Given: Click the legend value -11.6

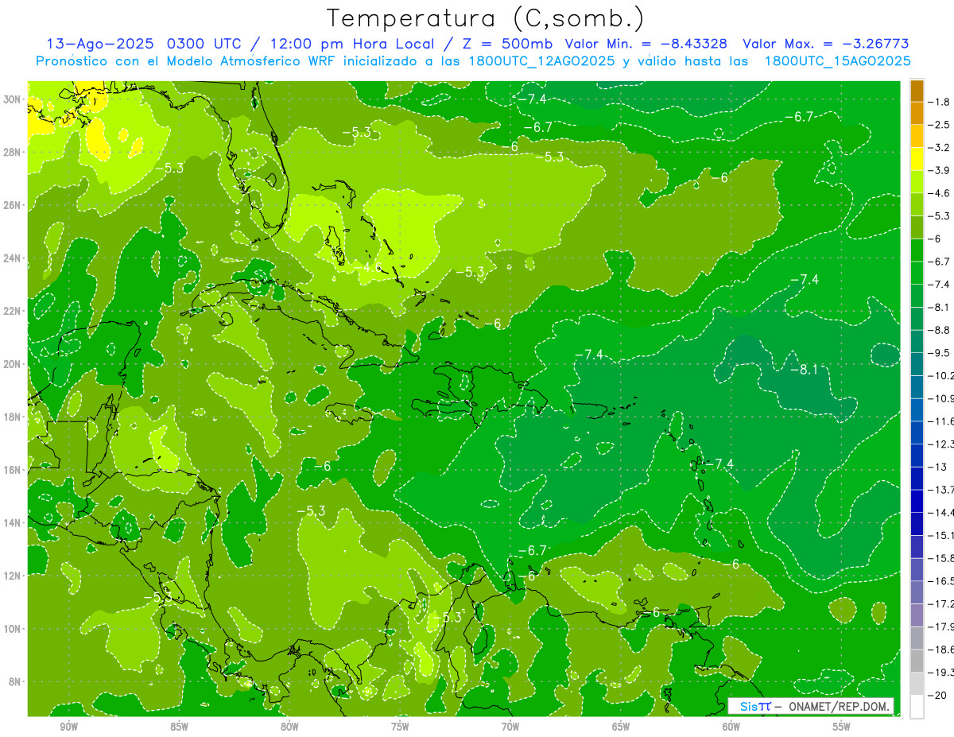Looking at the screenshot, I should [940, 421].
